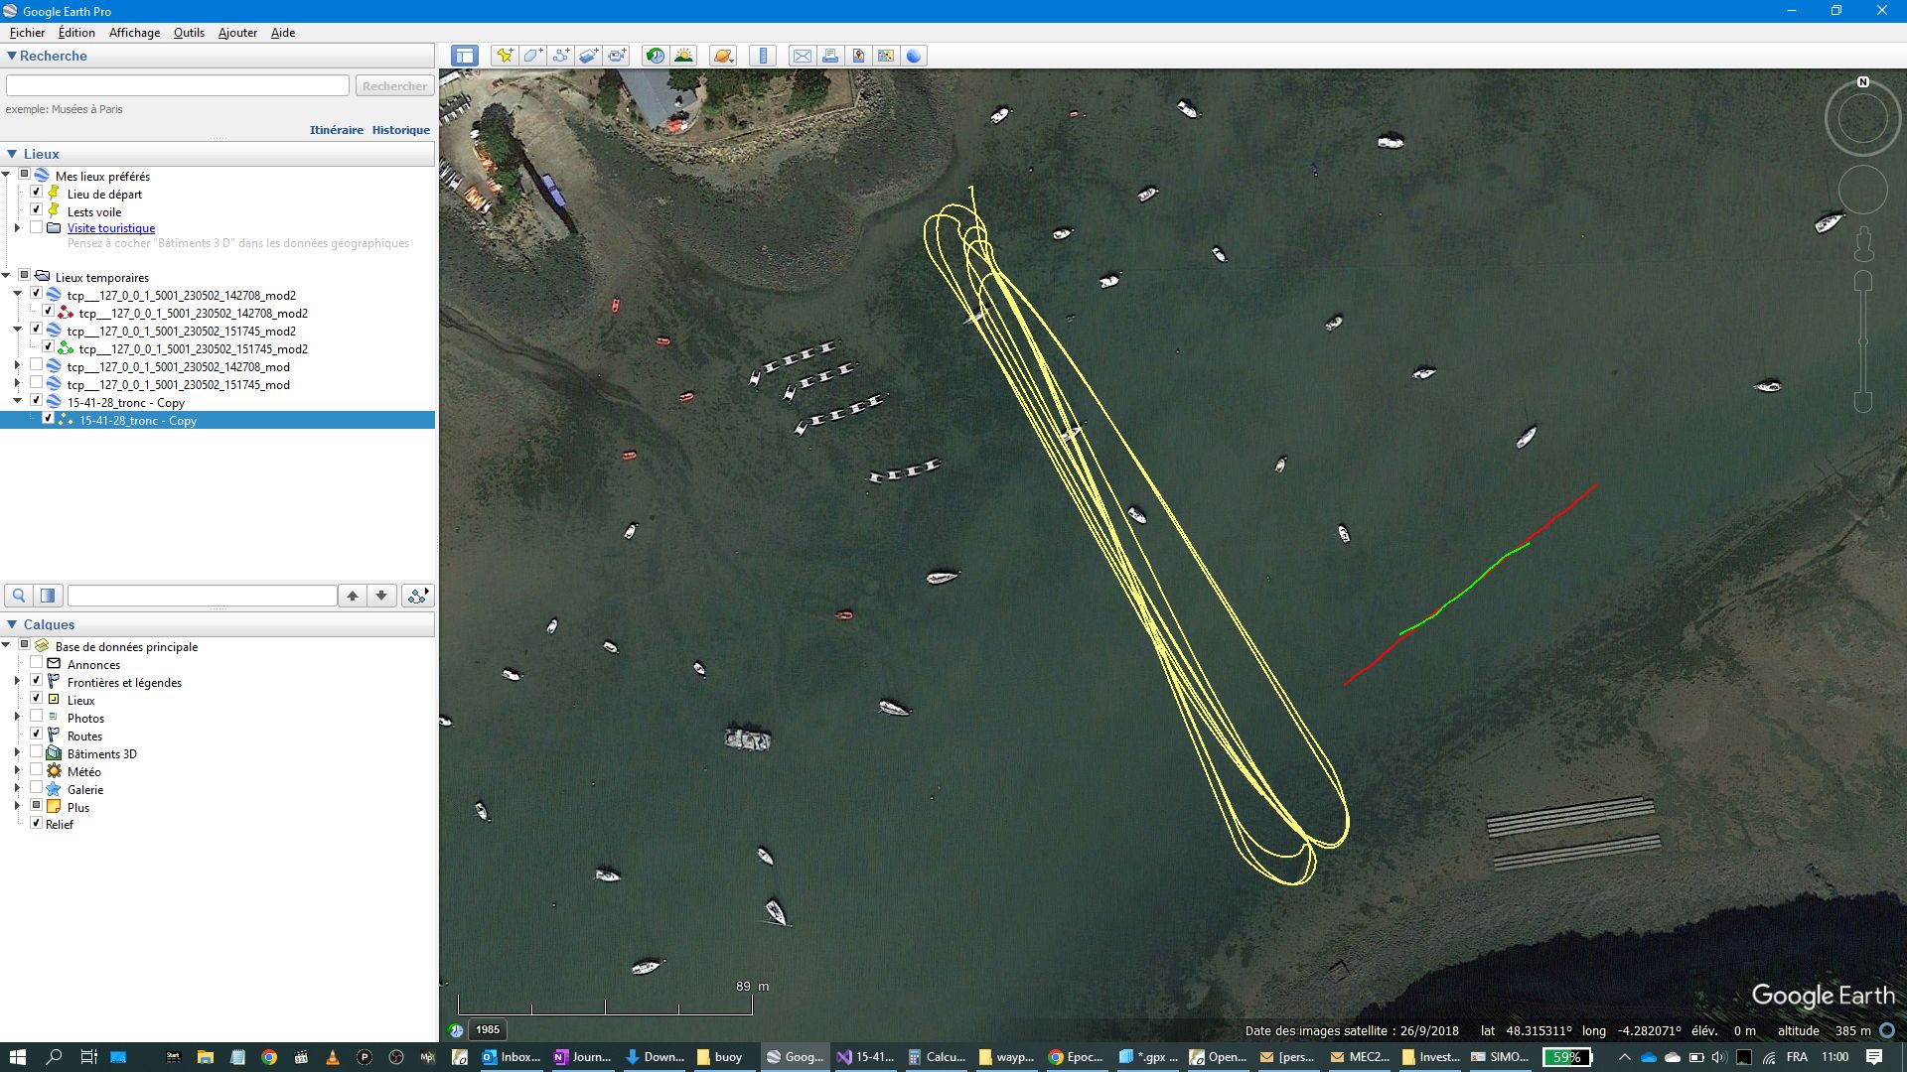Enable the Photos layer checkbox
This screenshot has width=1907, height=1072.
click(x=37, y=717)
